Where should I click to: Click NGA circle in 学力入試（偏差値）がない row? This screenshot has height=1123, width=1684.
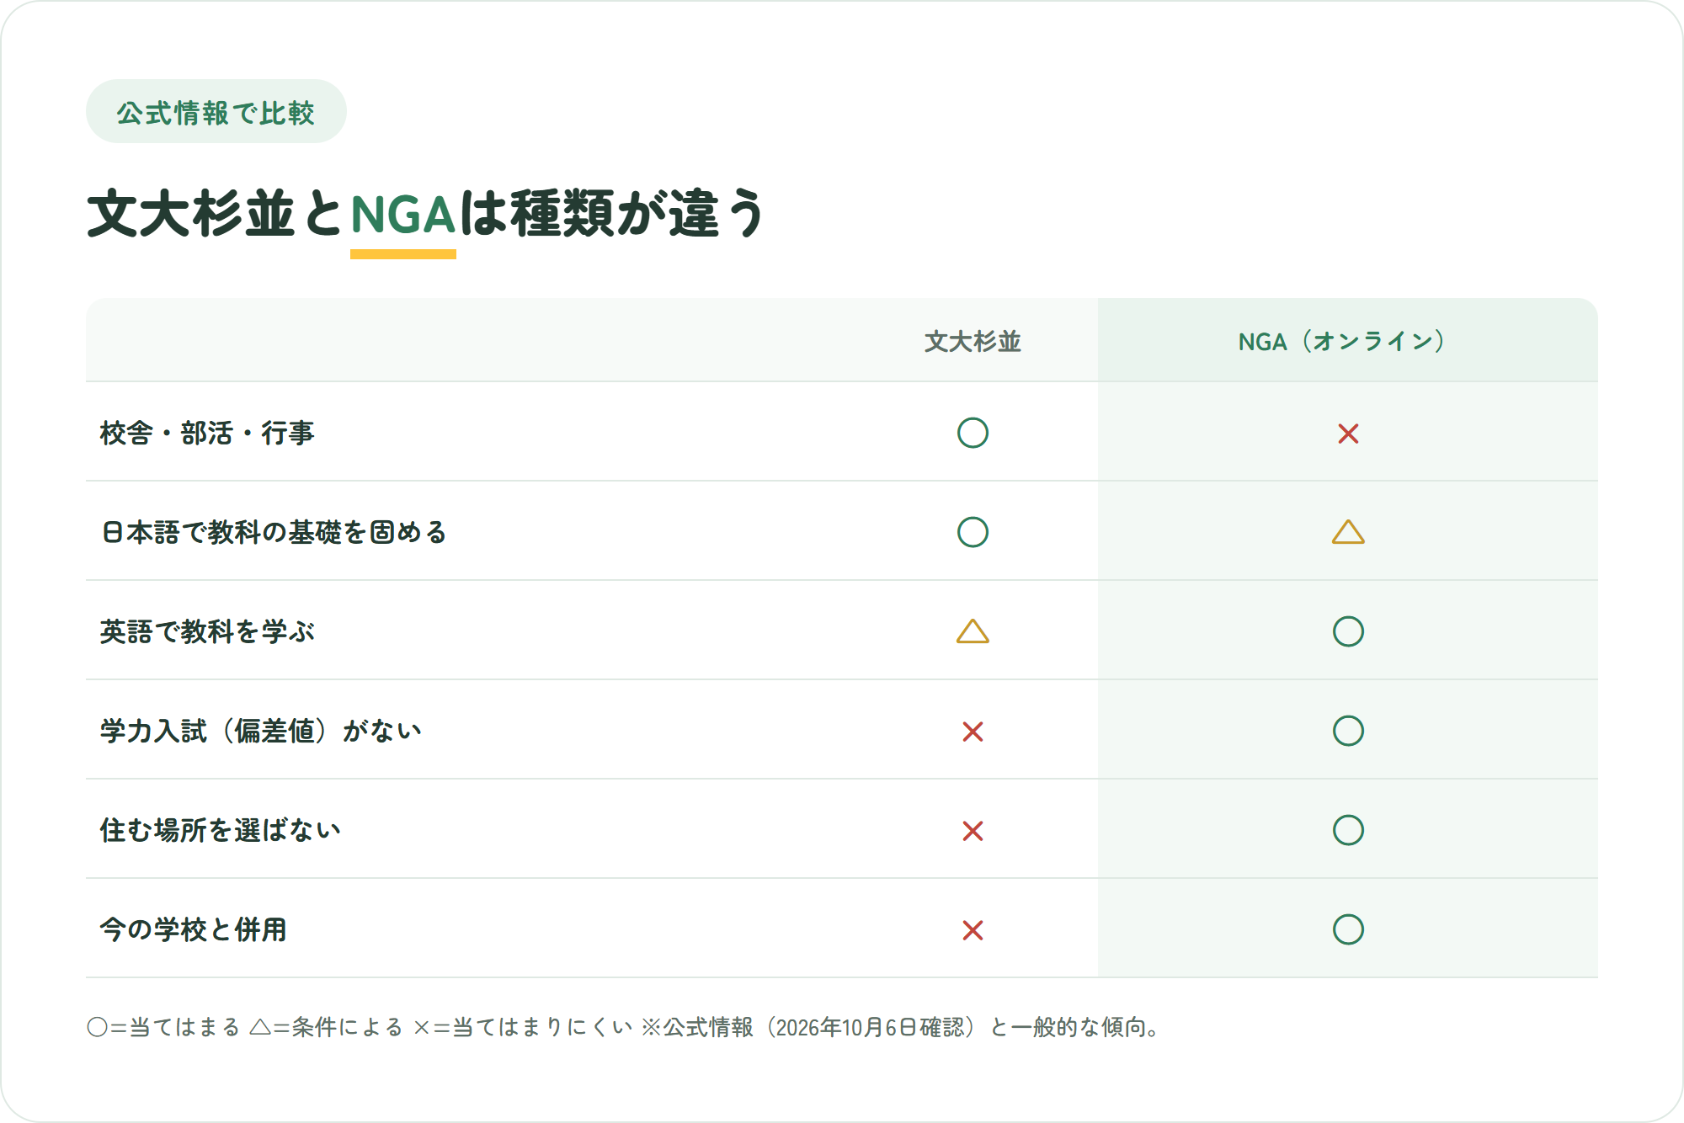click(1348, 731)
